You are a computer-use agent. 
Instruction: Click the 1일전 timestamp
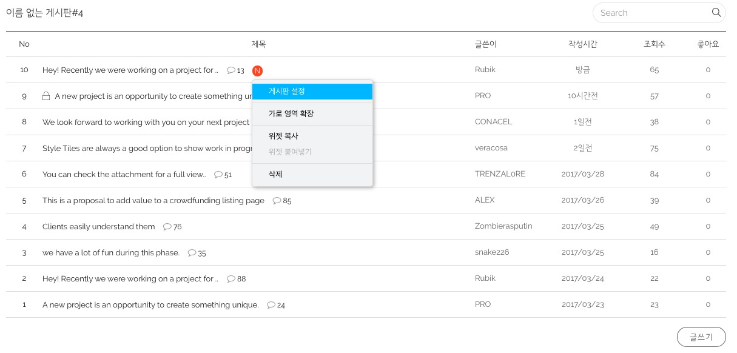point(583,122)
